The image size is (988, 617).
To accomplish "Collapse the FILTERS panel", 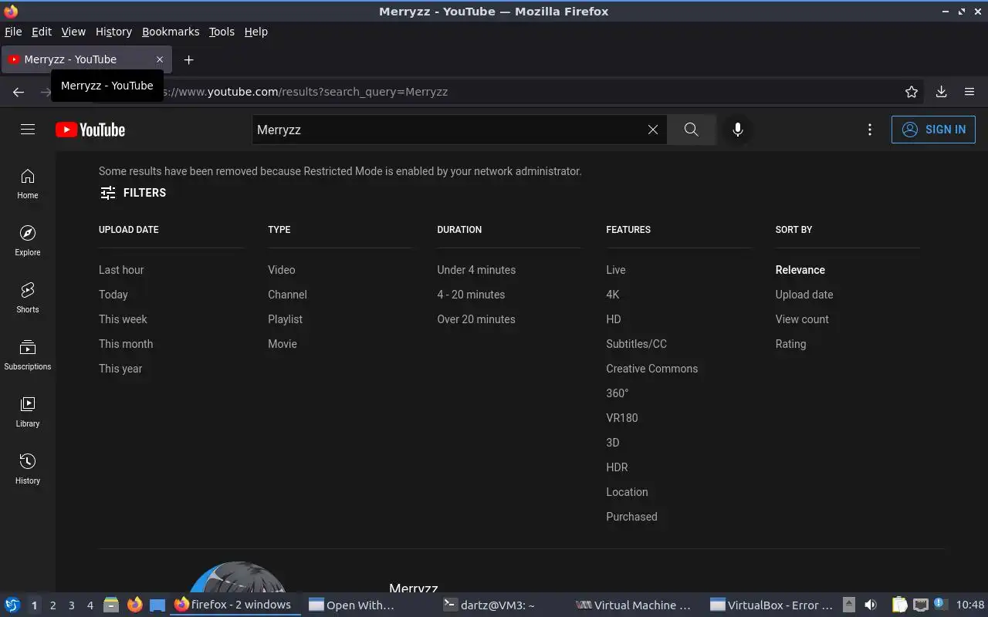I will click(133, 193).
